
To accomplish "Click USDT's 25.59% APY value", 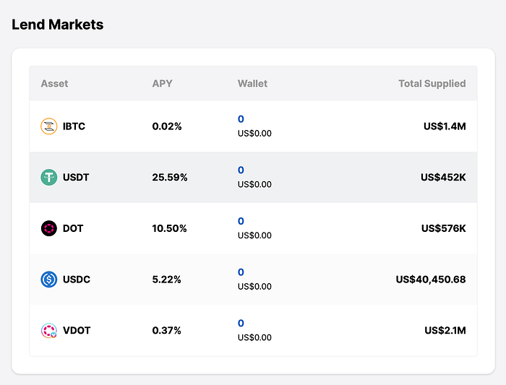I will pos(170,177).
